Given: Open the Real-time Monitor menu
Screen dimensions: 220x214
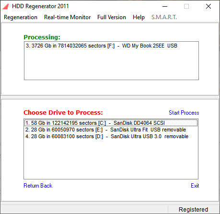Looking at the screenshot, I should [x=67, y=17].
